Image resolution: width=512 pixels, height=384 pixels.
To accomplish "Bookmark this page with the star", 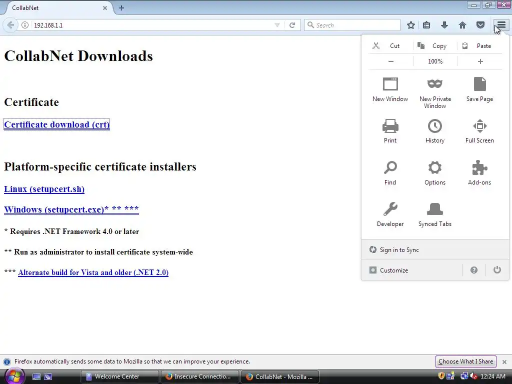I will click(x=411, y=25).
